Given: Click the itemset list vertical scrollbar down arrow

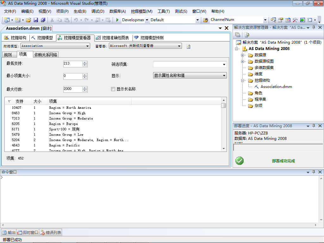Looking at the screenshot, I should (224, 149).
